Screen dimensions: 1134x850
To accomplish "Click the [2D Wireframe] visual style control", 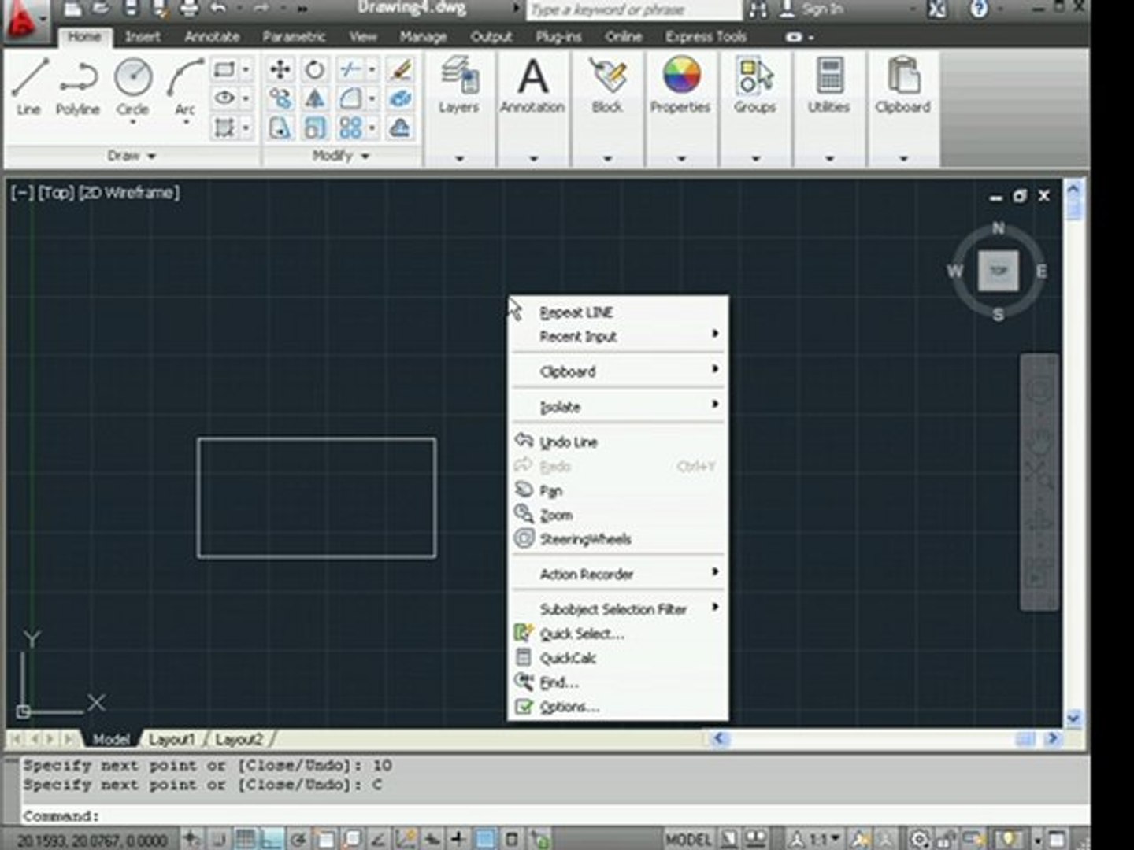I will pyautogui.click(x=129, y=192).
